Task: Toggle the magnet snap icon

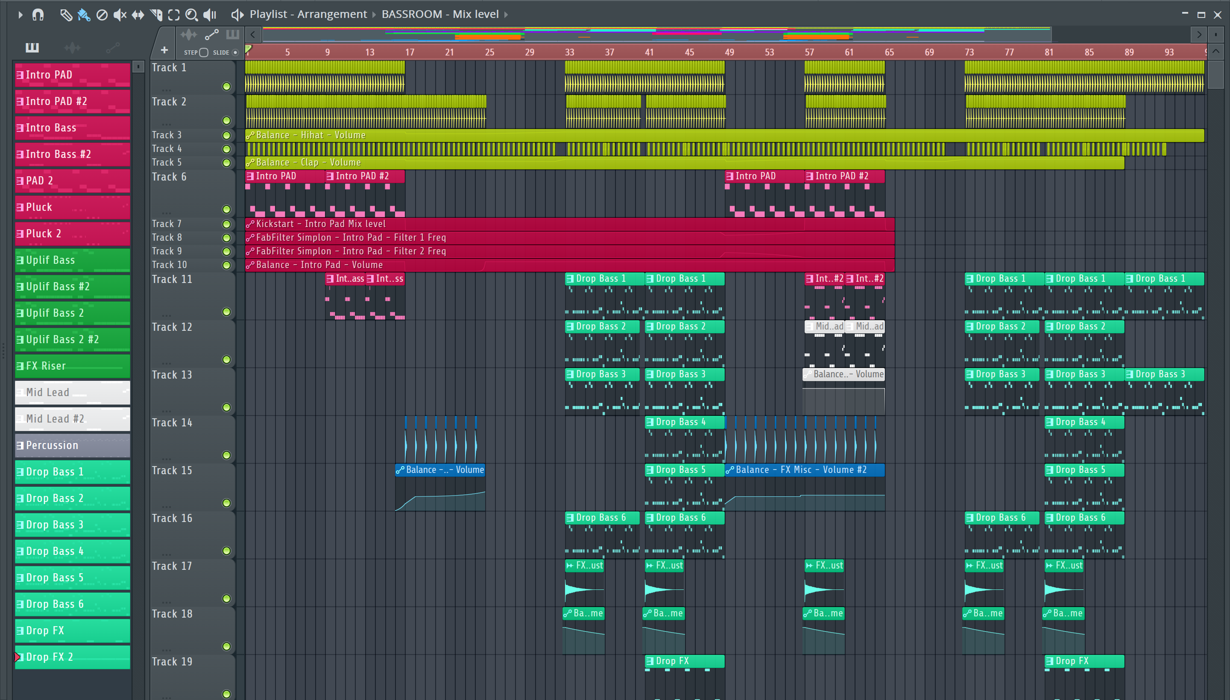Action: tap(38, 15)
